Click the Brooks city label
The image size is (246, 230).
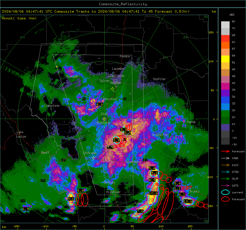194,191
